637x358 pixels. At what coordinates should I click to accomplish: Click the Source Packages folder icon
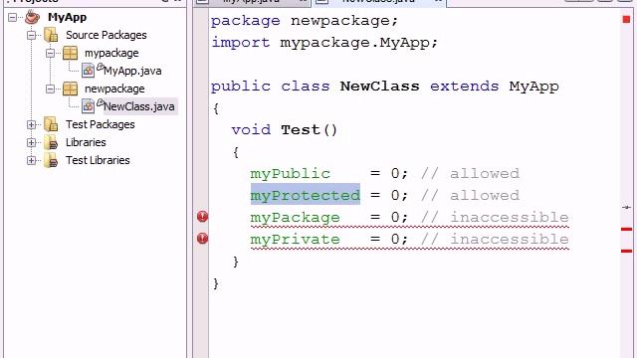pyautogui.click(x=51, y=35)
